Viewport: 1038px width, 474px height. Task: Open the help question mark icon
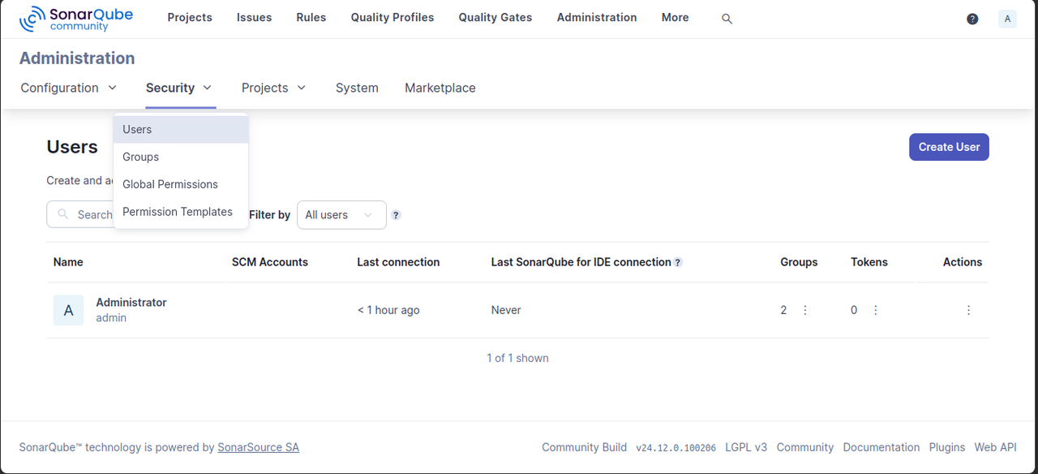click(972, 19)
